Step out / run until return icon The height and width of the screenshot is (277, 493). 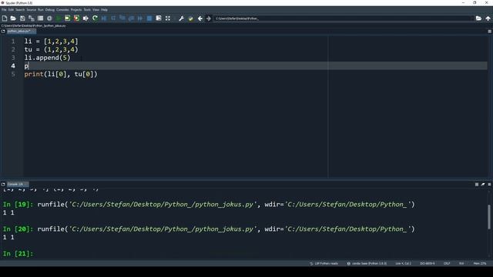point(131,18)
